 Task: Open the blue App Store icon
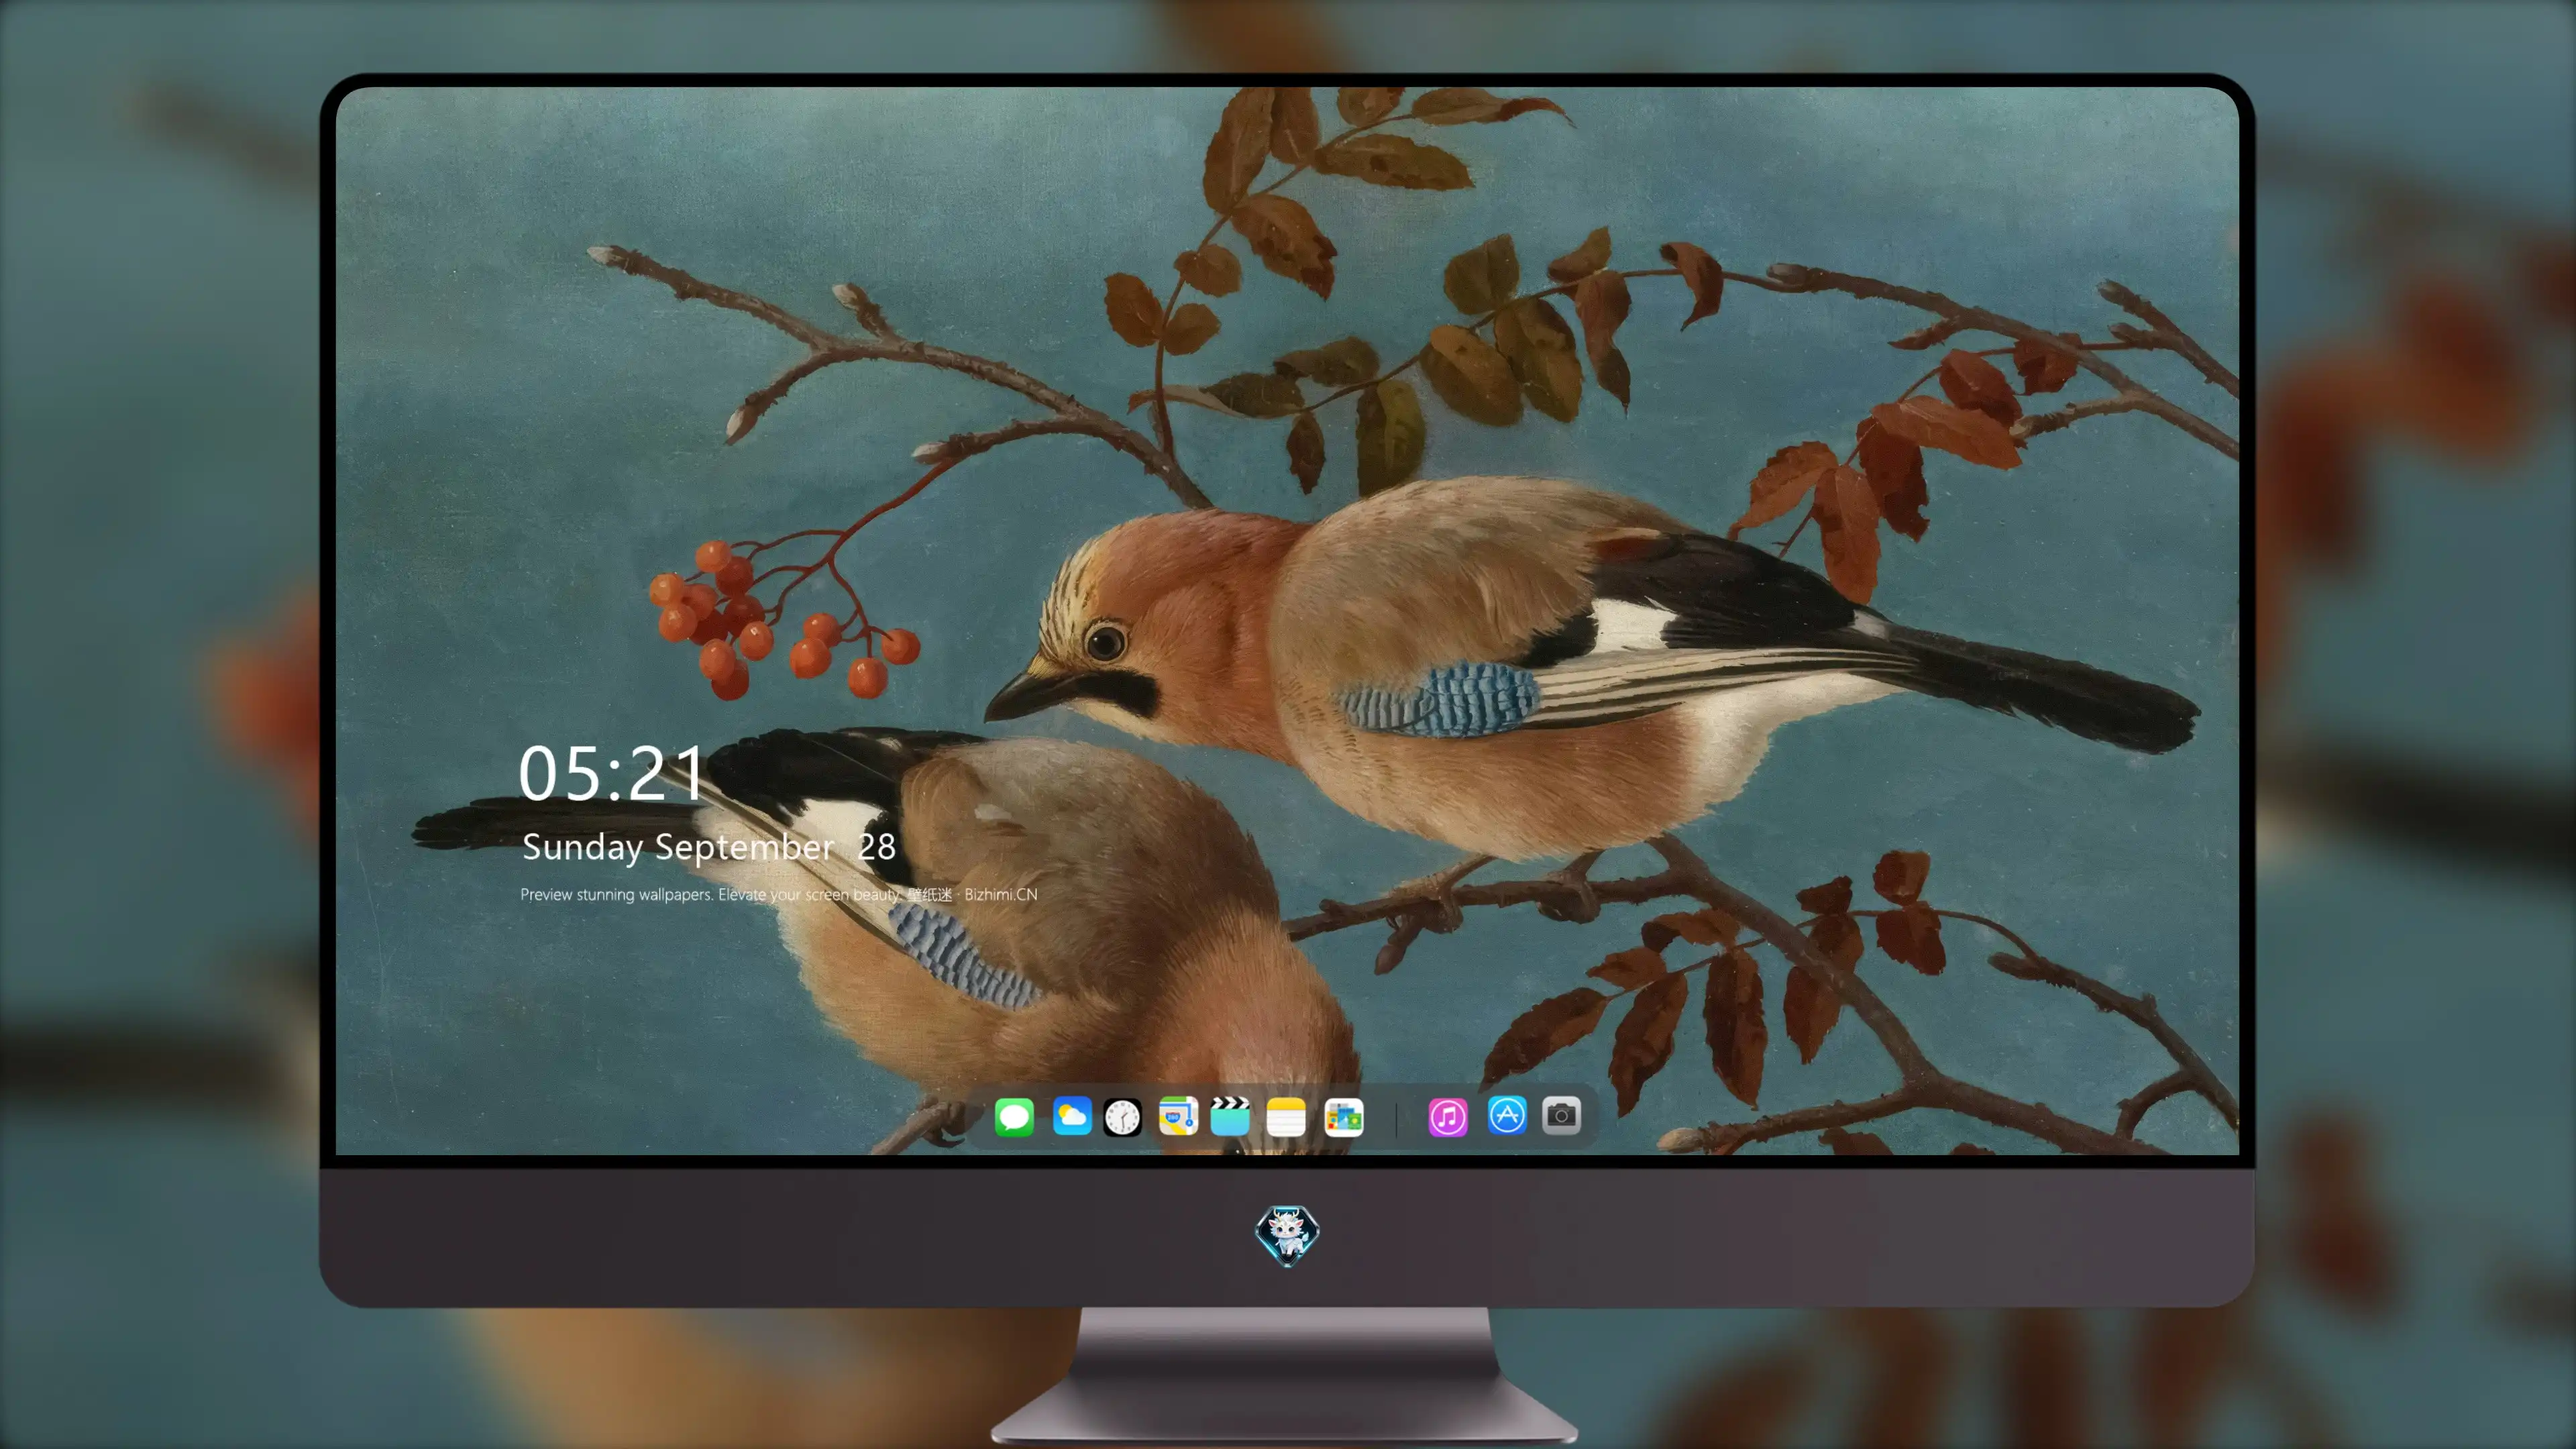pyautogui.click(x=1507, y=1115)
